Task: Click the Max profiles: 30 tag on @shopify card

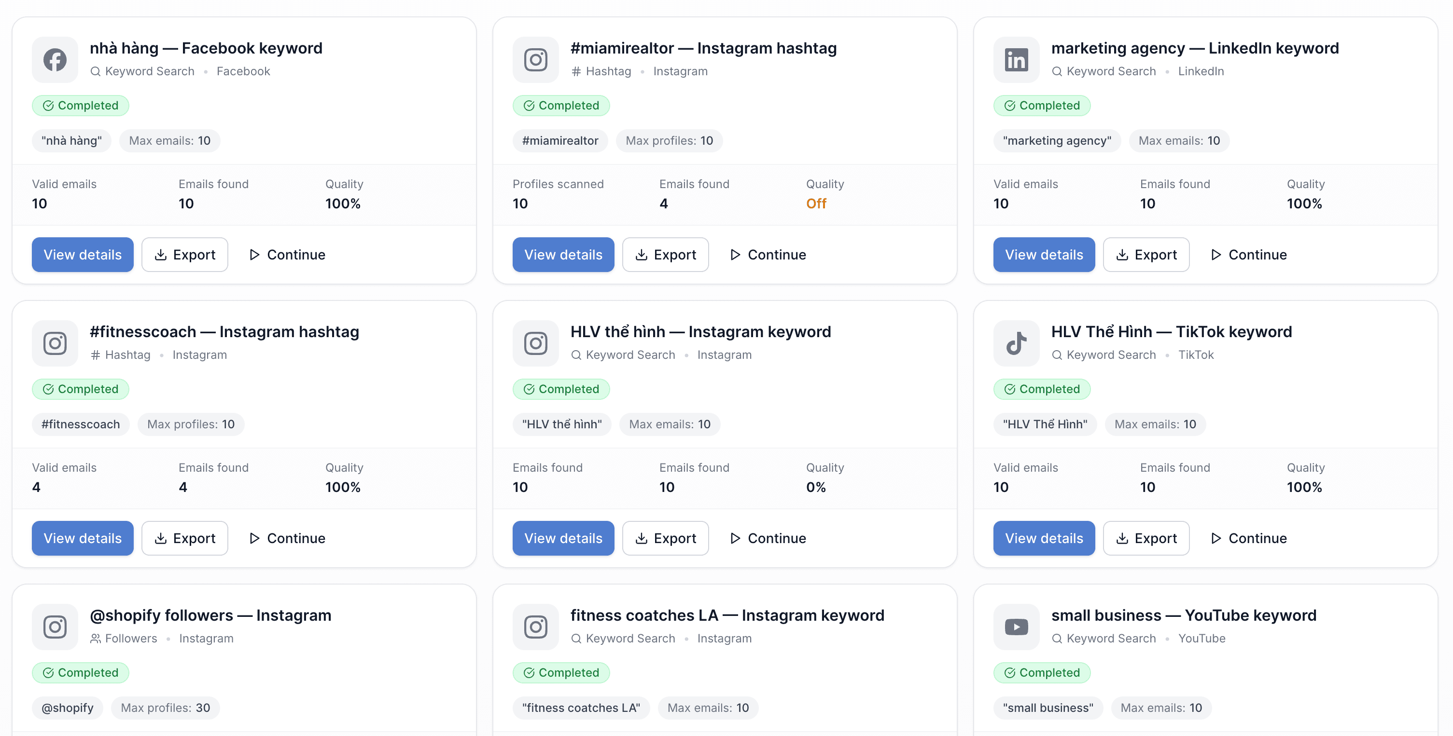Action: [165, 708]
